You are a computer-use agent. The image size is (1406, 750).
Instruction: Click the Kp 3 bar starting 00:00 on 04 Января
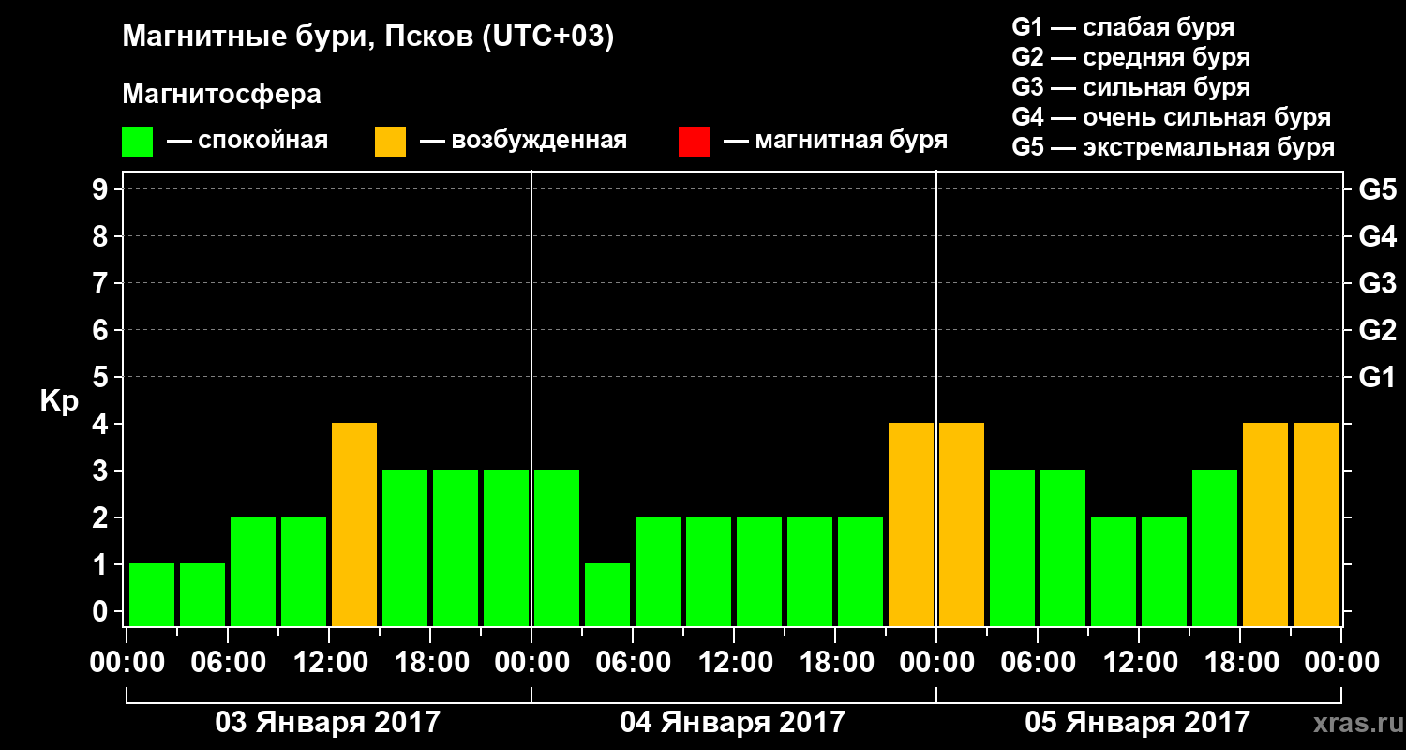[x=557, y=547]
